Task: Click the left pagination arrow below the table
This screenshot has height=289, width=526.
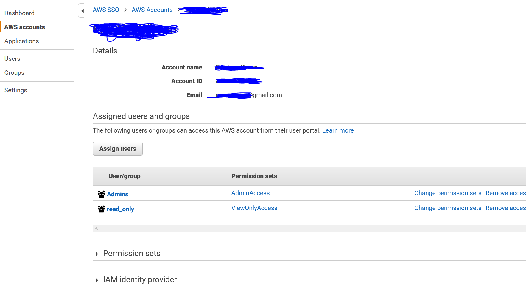Action: pyautogui.click(x=97, y=228)
